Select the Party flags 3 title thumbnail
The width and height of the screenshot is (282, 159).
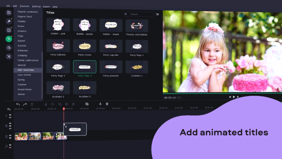[x=85, y=67]
